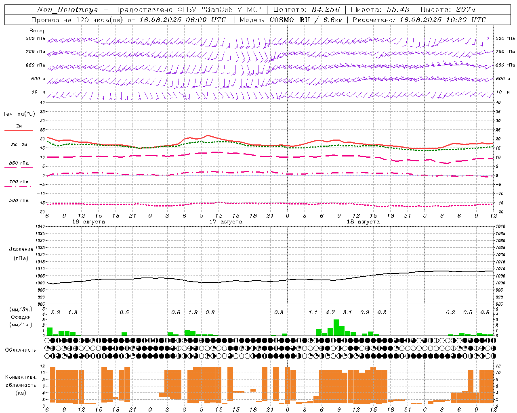Screen dimensions: 517x413
Task: Select the 1.3 precipitation total
Action: pos(72,313)
